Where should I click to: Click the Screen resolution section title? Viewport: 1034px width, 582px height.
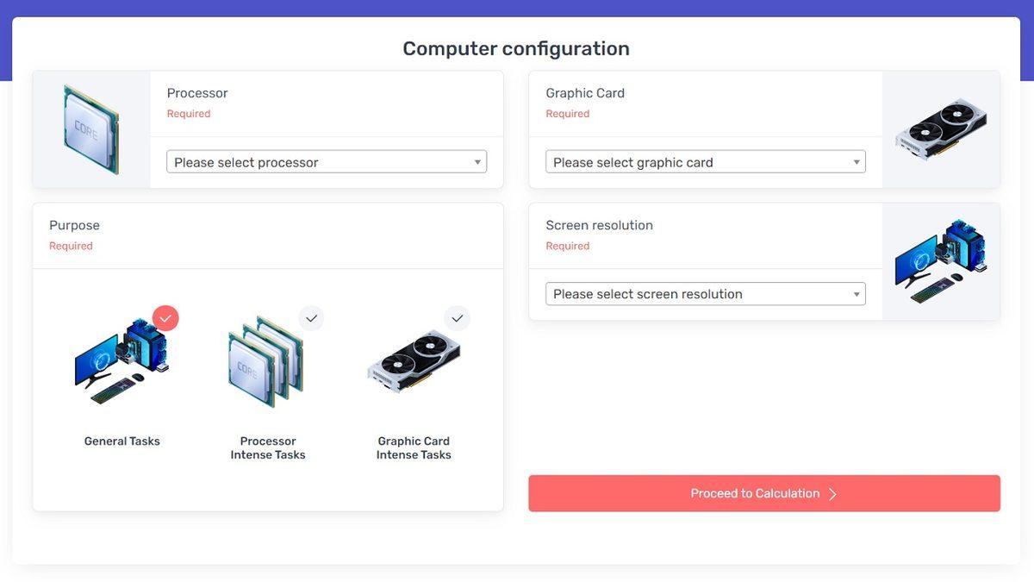click(x=599, y=225)
